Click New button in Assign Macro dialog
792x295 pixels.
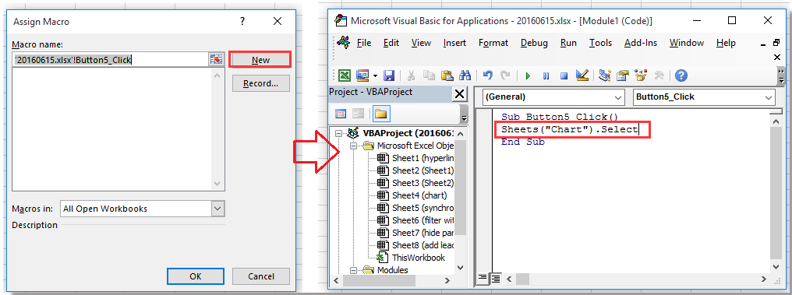point(260,59)
